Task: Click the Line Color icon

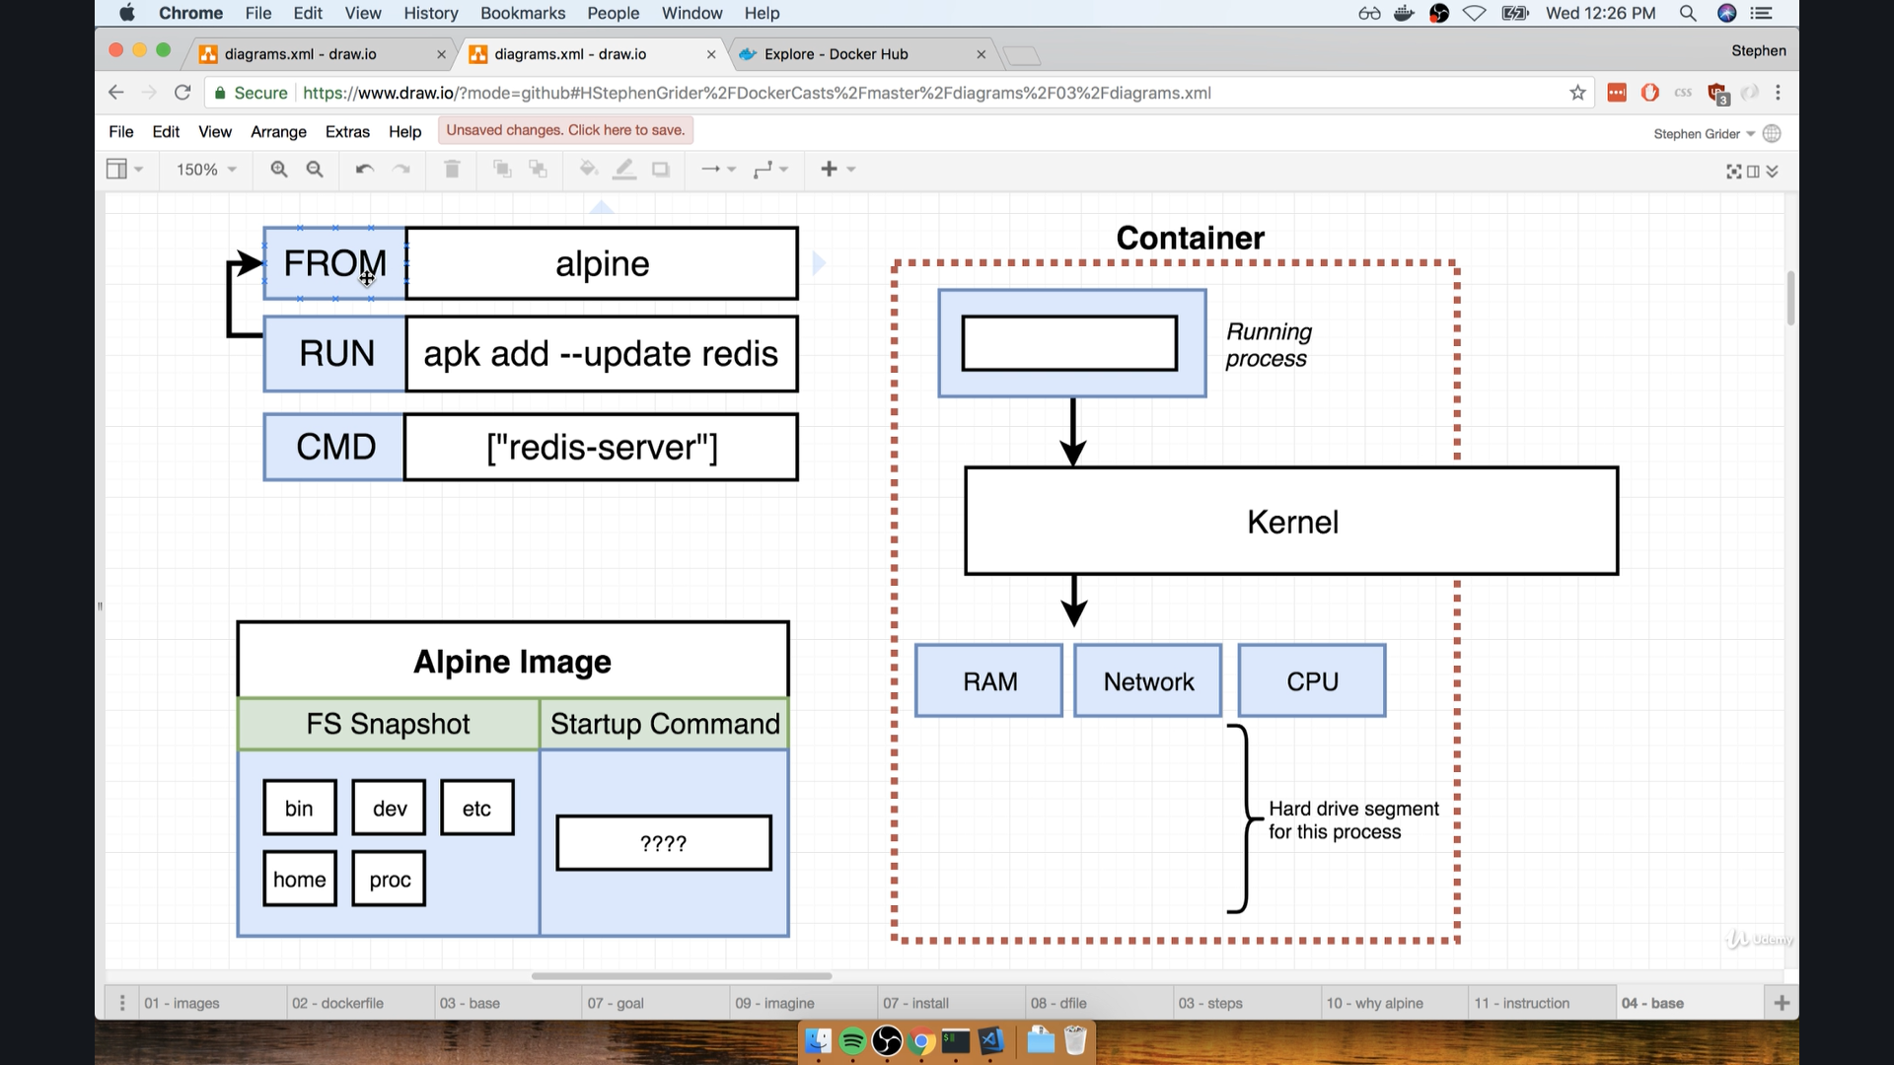Action: 624,169
